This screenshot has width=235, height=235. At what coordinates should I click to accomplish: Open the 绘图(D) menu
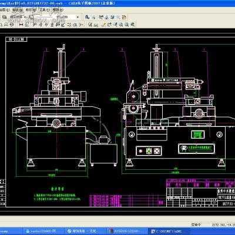pos(5,9)
